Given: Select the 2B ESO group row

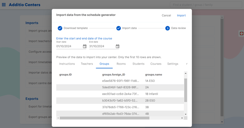Looking at the screenshot, I should (x=120, y=100).
